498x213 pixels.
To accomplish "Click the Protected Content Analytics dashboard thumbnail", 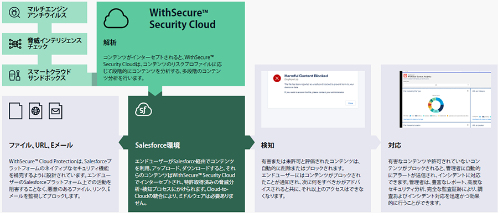I will click(448, 99).
